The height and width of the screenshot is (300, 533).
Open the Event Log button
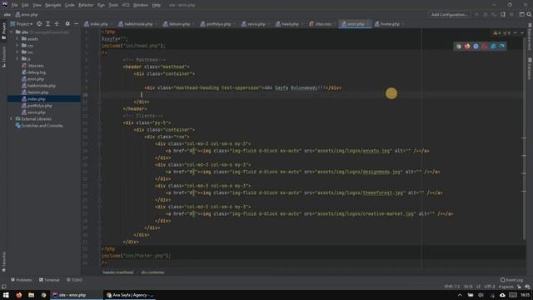511,280
